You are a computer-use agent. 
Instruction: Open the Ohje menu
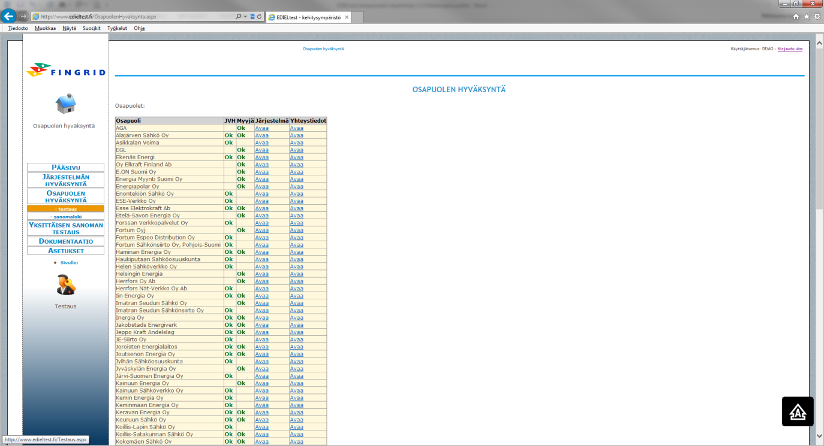139,28
